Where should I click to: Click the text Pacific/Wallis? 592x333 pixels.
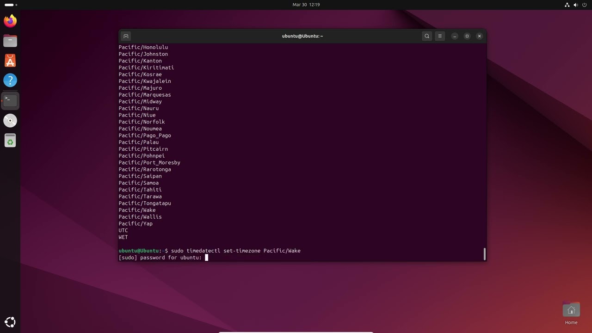[140, 217]
